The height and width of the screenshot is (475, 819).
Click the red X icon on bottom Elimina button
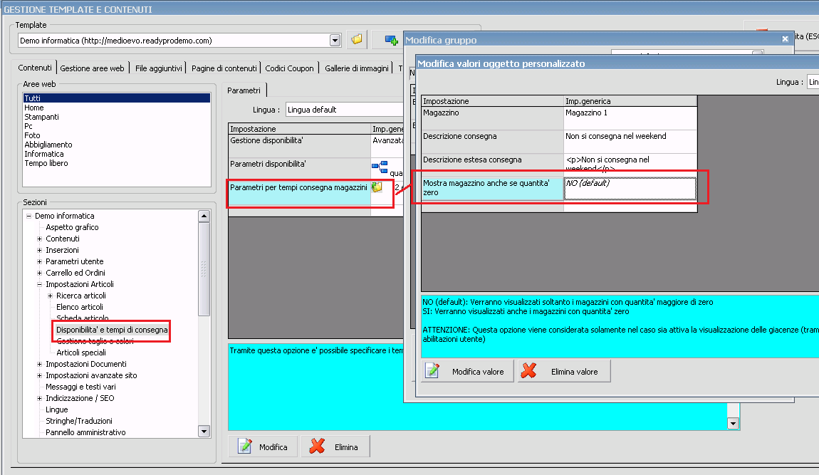point(317,447)
